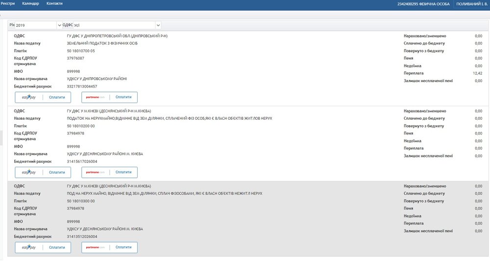
Task: Click the payment code 50 18010700 05
Action: click(x=81, y=51)
